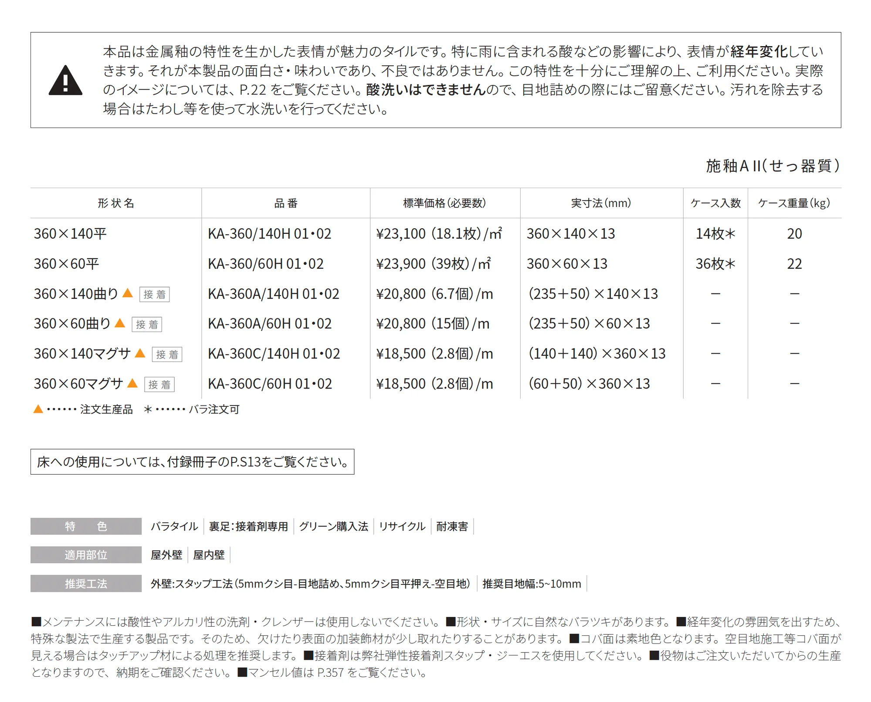871x702 pixels.
Task: Select the 特色 gray label
Action: pos(86,526)
